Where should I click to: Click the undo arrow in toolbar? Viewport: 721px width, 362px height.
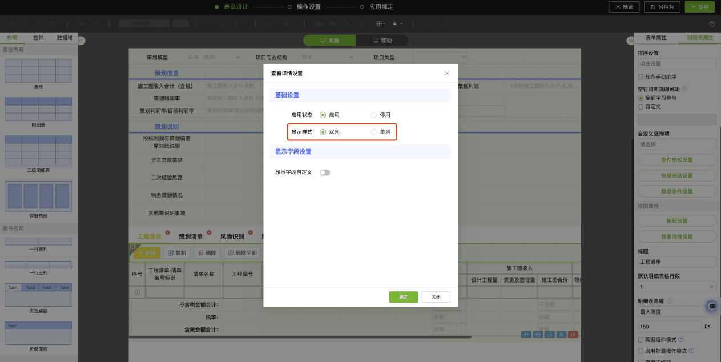tap(82, 23)
